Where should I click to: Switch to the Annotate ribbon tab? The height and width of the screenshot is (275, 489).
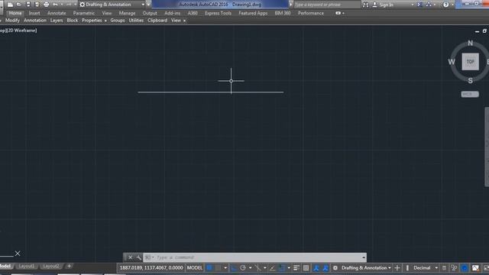coord(57,14)
